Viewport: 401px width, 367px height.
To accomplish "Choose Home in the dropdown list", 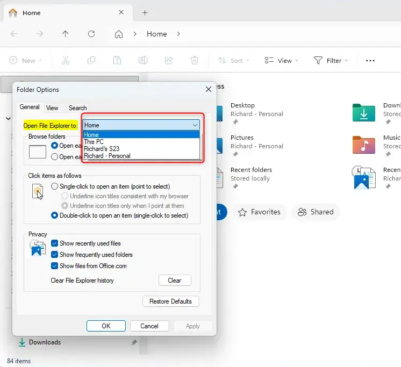I will point(141,135).
